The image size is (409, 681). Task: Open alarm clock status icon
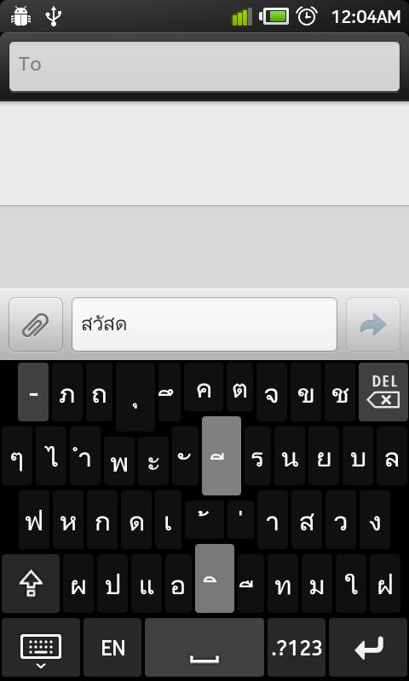(307, 16)
